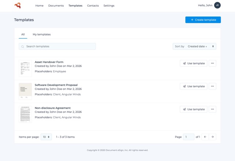Switch to the My templates tab

tap(41, 34)
